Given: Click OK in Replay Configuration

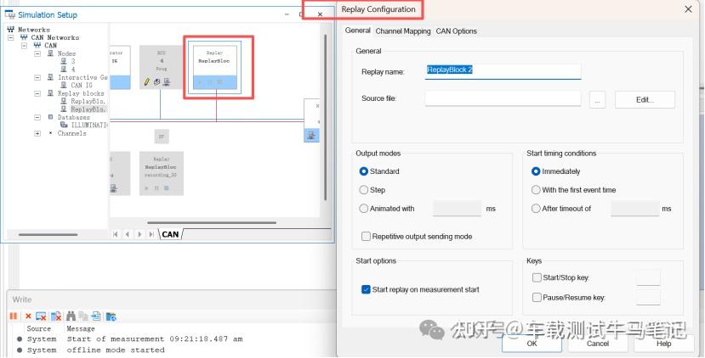Looking at the screenshot, I should [x=532, y=344].
